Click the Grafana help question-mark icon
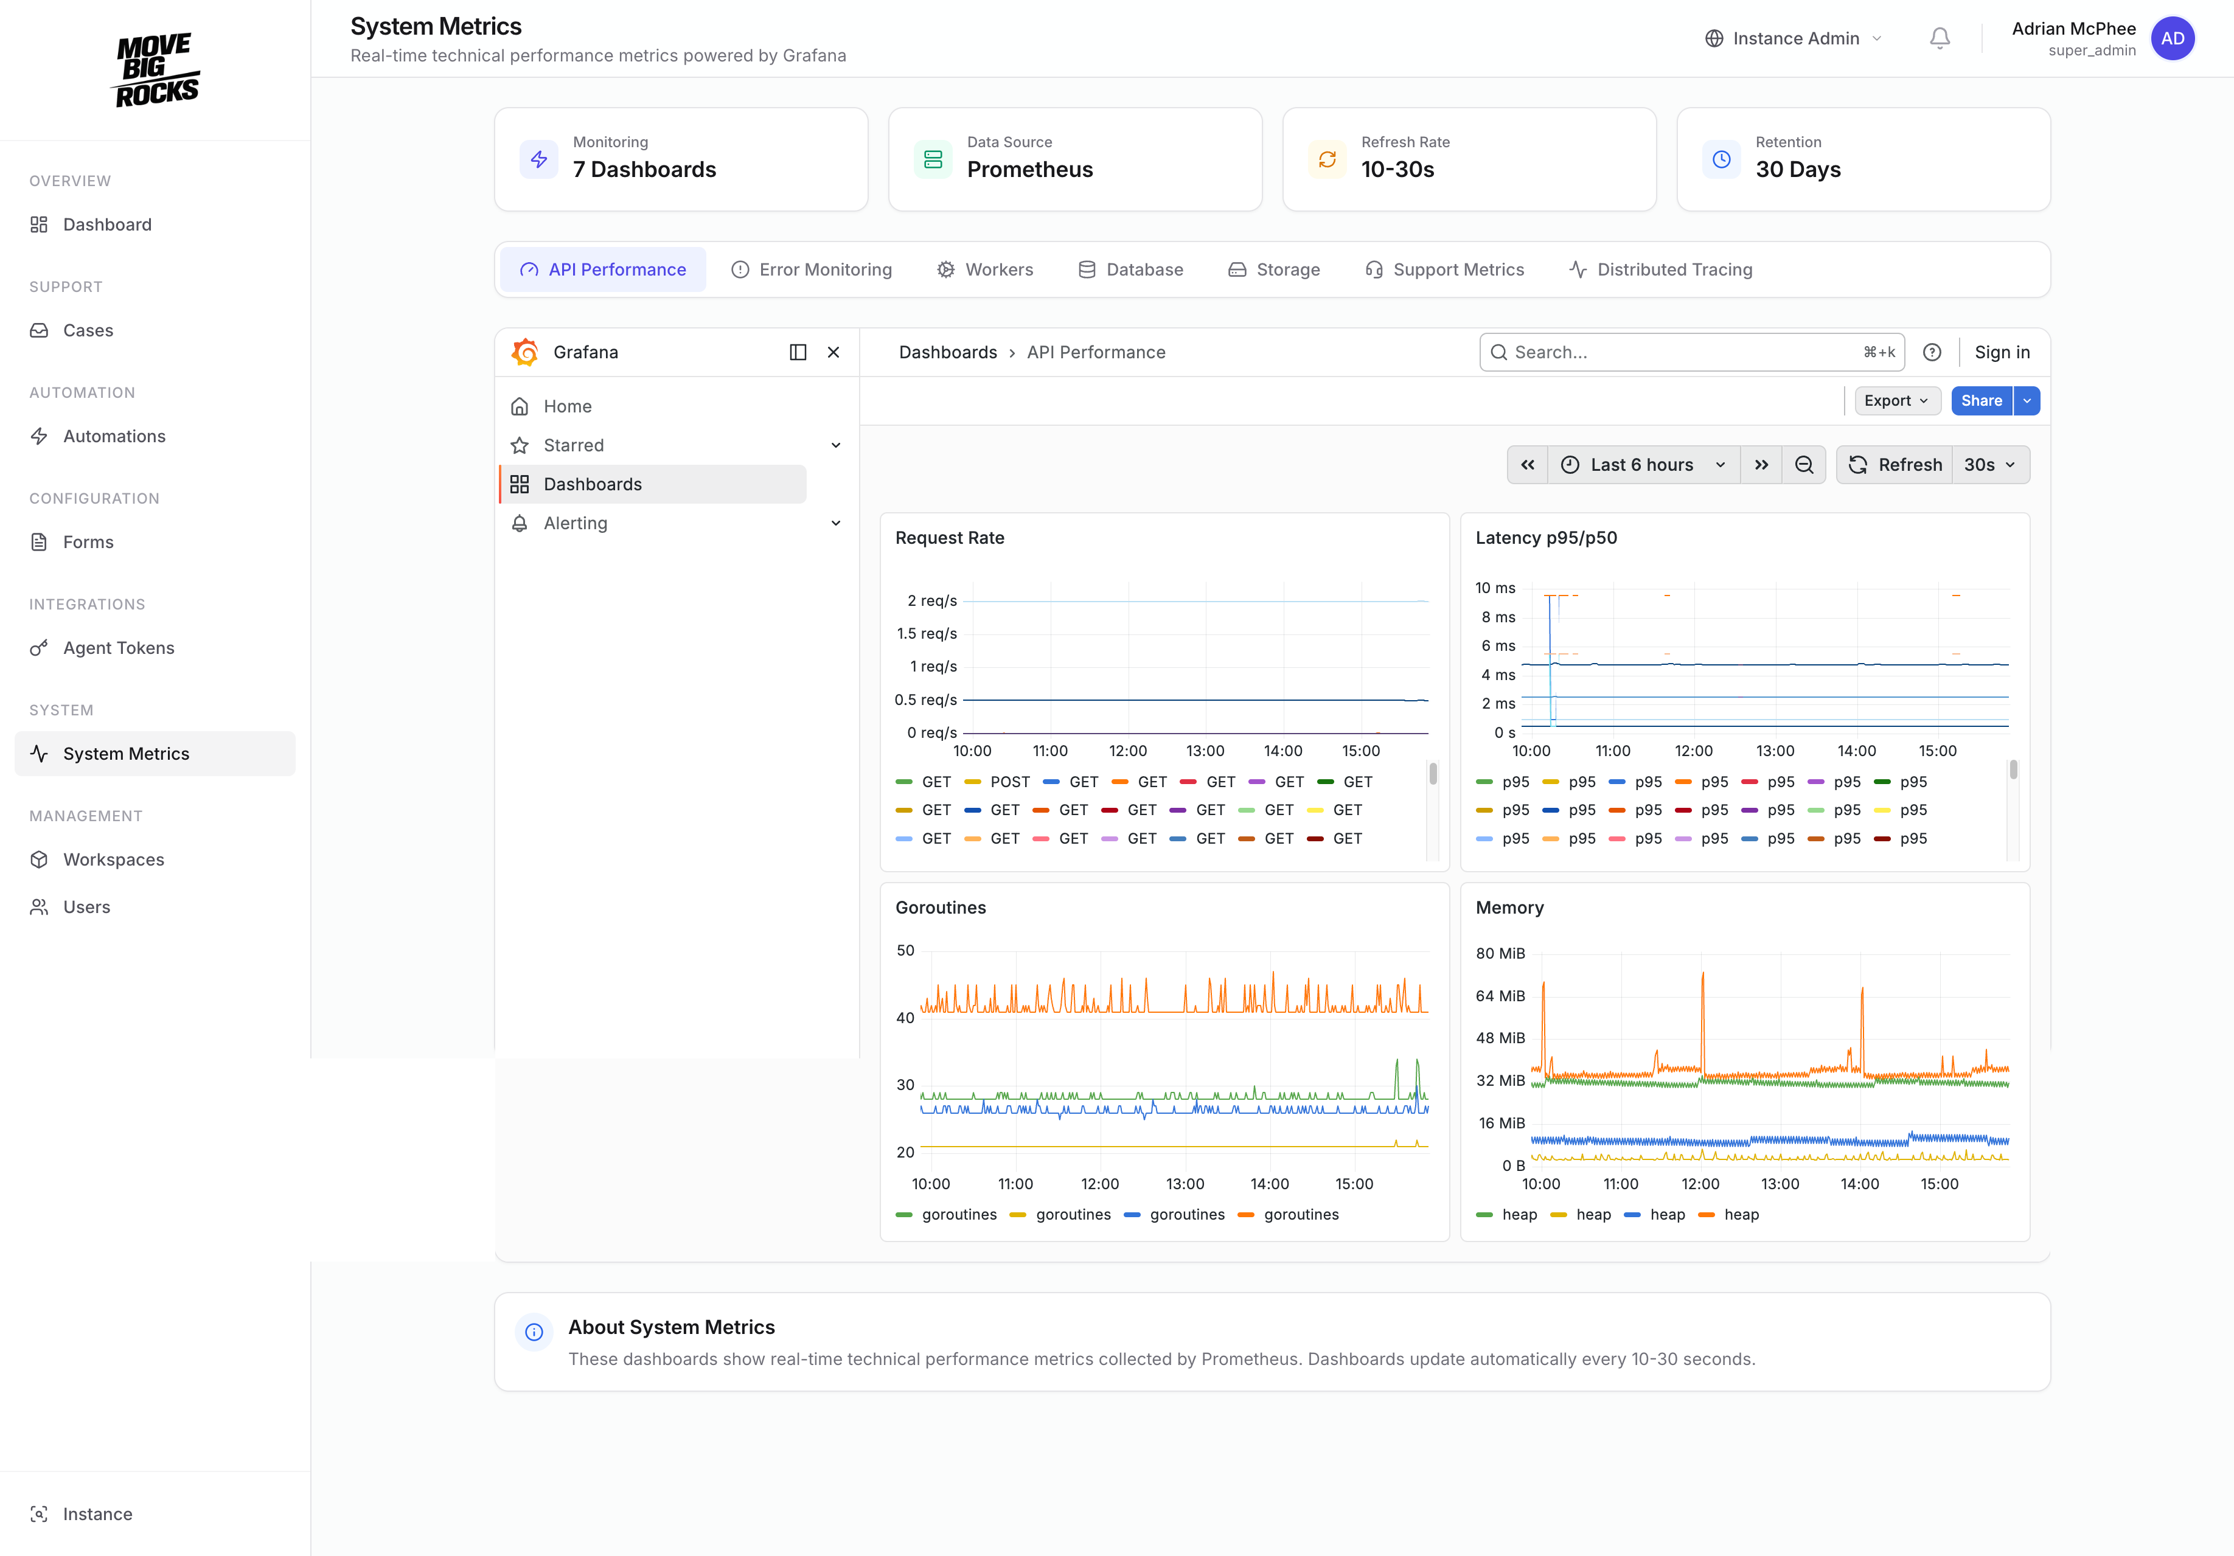2234x1556 pixels. [1932, 352]
